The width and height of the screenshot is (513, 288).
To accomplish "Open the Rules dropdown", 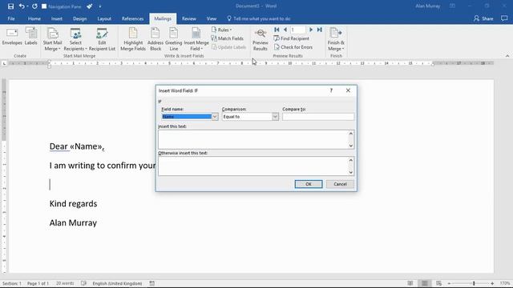I will (221, 30).
